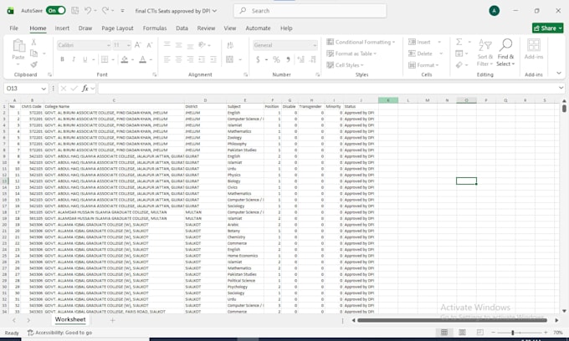Click the Save icon in title bar
The image size is (569, 341).
click(74, 11)
